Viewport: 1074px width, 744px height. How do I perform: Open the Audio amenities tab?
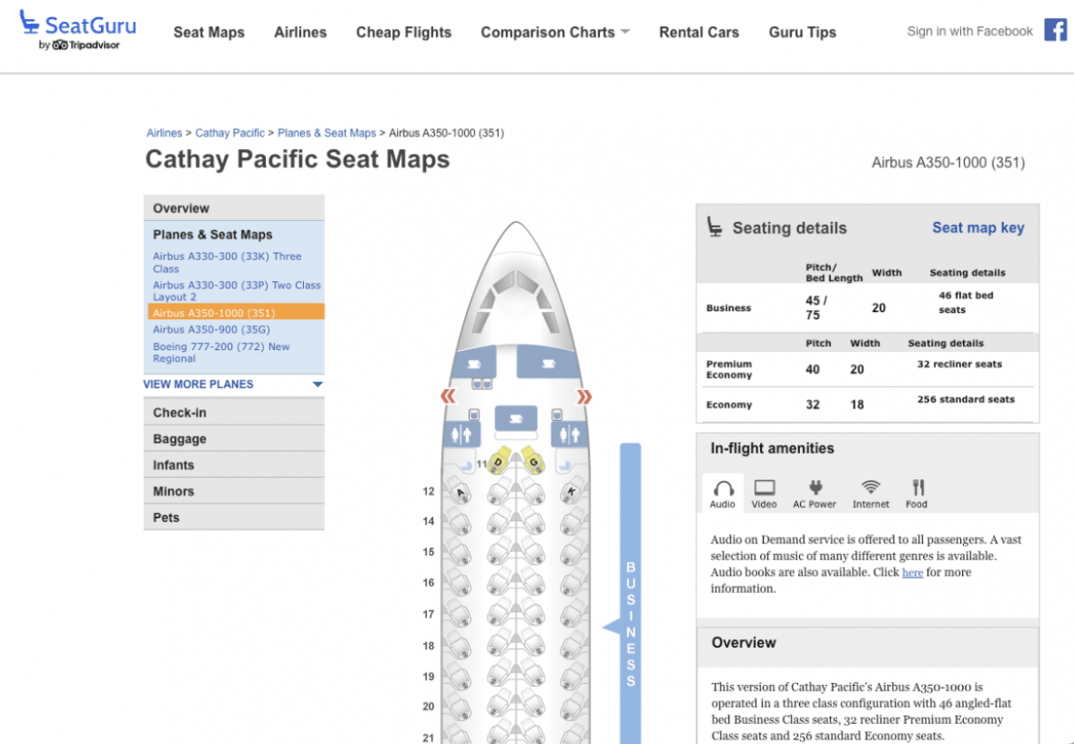pyautogui.click(x=723, y=494)
